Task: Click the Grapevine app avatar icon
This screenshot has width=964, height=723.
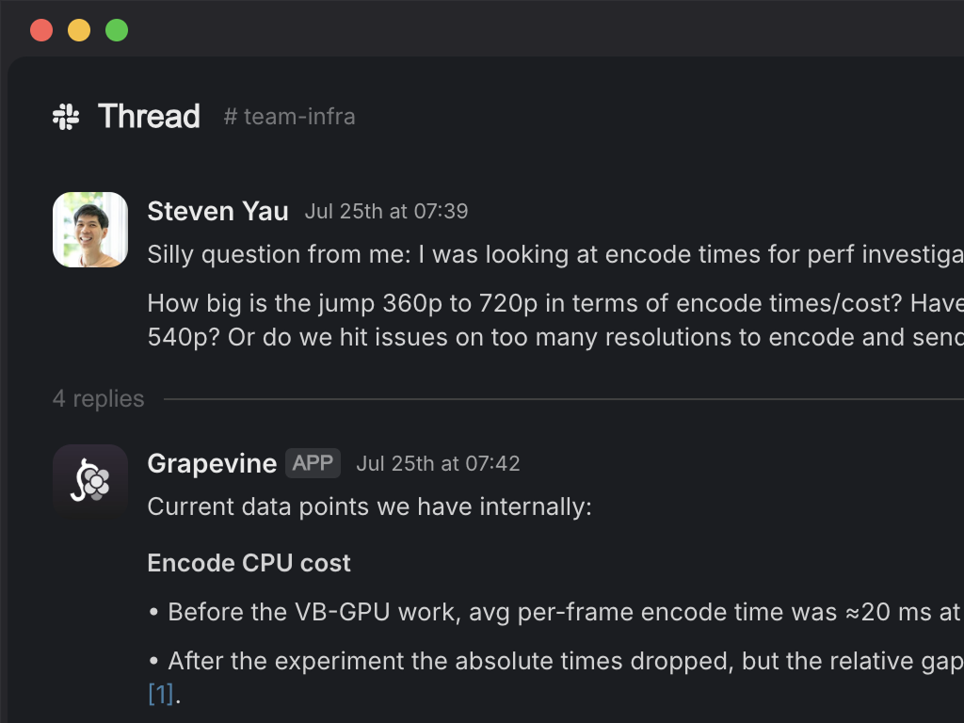Action: point(90,482)
